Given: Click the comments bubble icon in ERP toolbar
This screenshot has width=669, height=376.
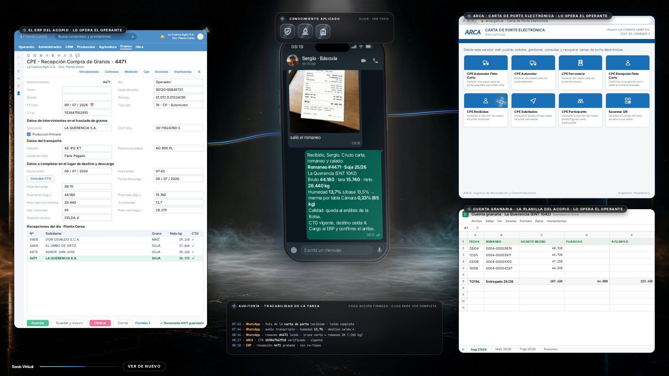Looking at the screenshot, I should click(x=77, y=55).
